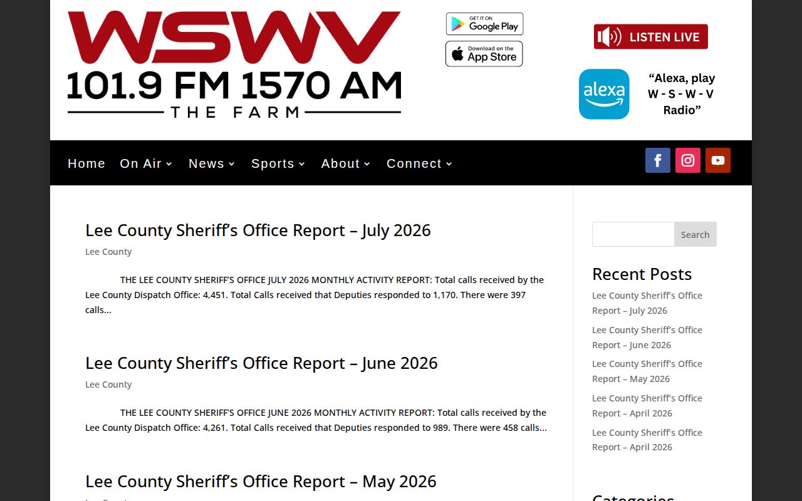Select May 2026 report in Recent Posts

(x=647, y=371)
